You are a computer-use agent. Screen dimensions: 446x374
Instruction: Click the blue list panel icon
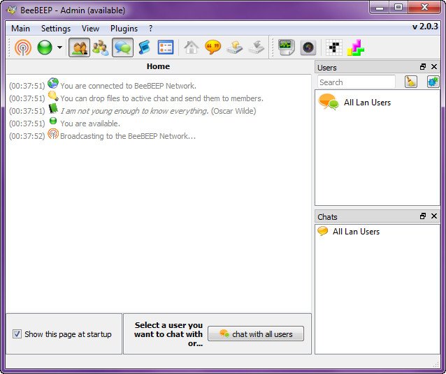pos(166,47)
